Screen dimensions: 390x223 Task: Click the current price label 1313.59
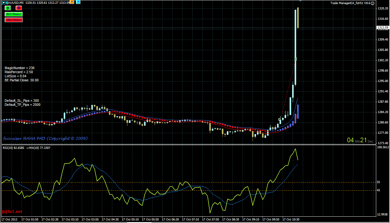pos(382,28)
